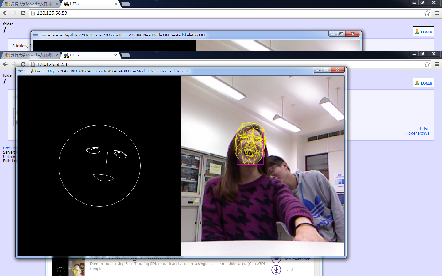The height and width of the screenshot is (276, 442).
Task: Select HFS / tab in second browser window
Action: [x=89, y=55]
